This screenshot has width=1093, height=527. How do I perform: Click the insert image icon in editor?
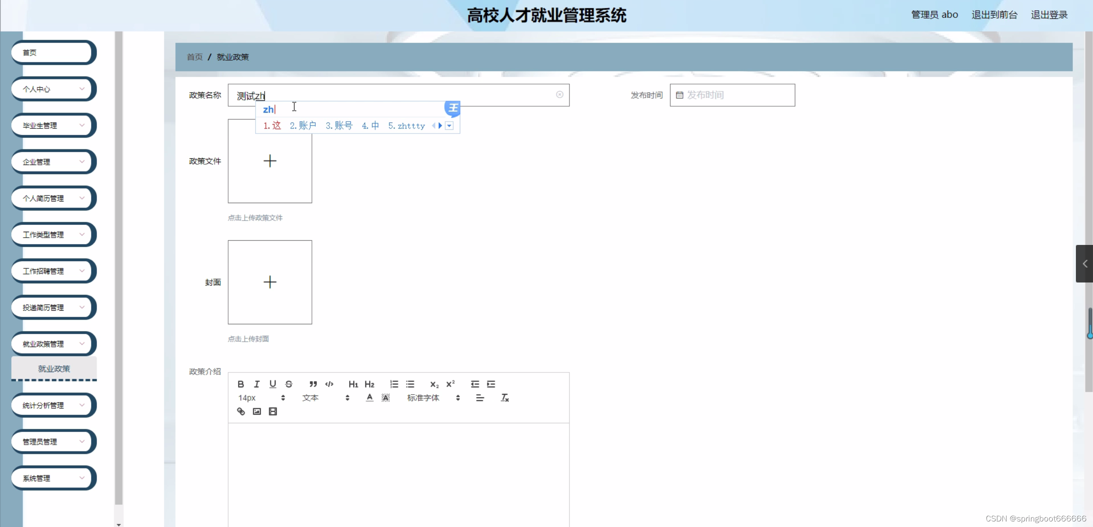257,411
